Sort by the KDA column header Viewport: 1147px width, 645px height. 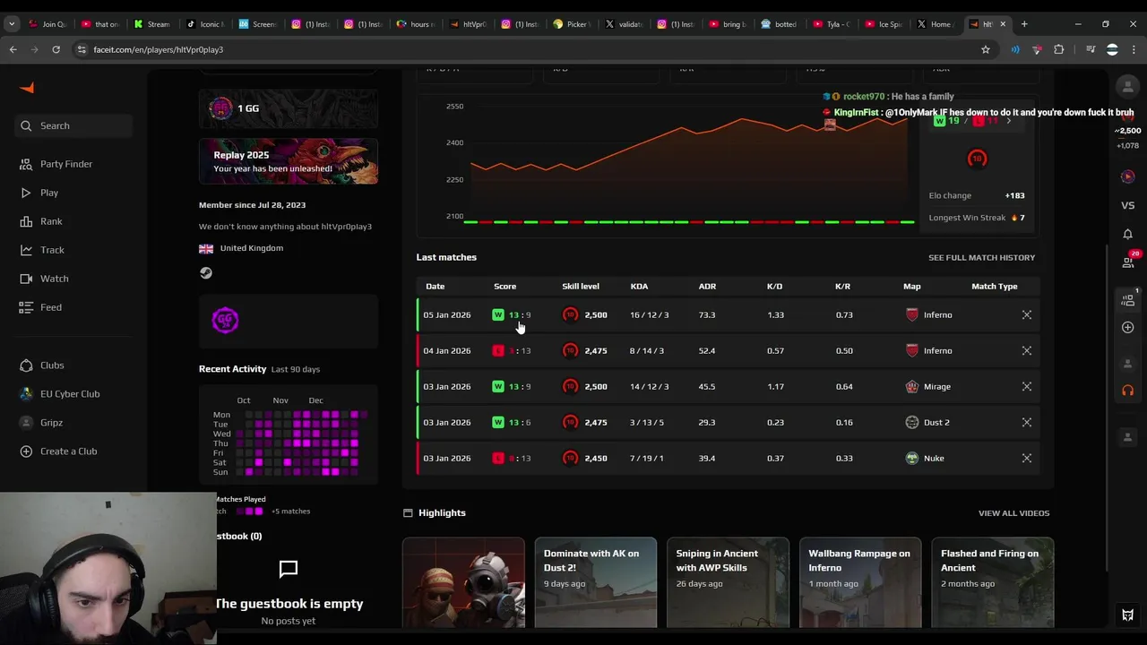pyautogui.click(x=639, y=287)
